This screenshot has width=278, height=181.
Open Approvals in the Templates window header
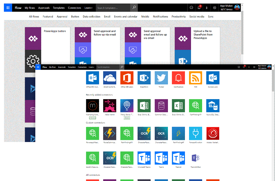[44, 8]
